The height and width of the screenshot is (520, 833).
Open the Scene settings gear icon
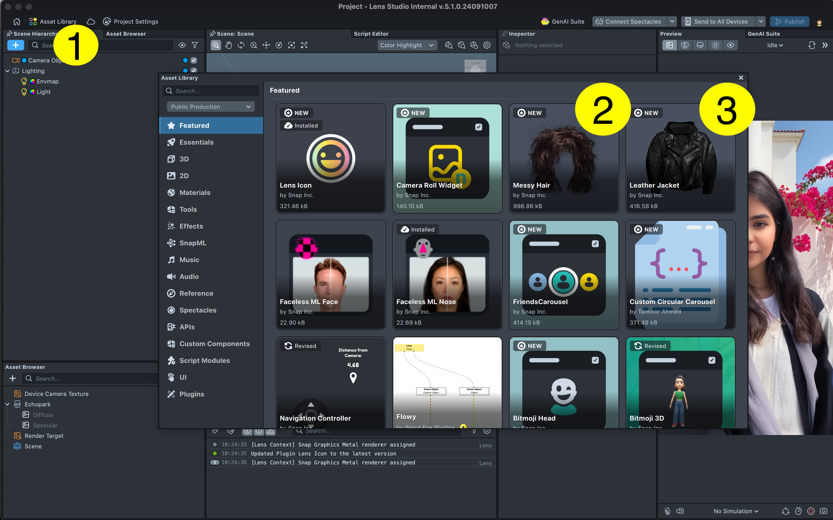coord(487,45)
